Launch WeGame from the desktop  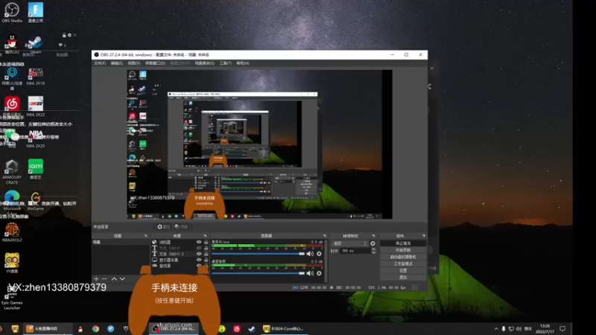(x=35, y=200)
